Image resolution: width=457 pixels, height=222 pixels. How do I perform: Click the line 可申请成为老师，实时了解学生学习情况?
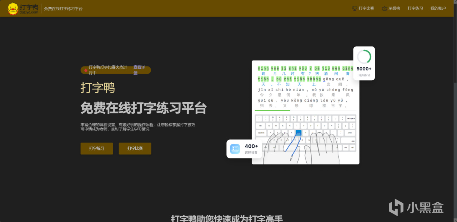point(115,129)
